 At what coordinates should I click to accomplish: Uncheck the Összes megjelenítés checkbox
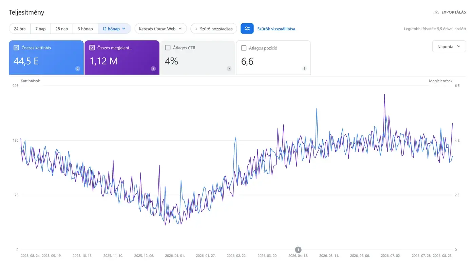92,48
